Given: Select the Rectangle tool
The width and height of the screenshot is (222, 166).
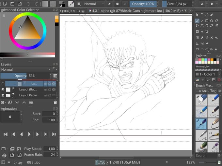Looking at the screenshot, I should (x=207, y=21).
